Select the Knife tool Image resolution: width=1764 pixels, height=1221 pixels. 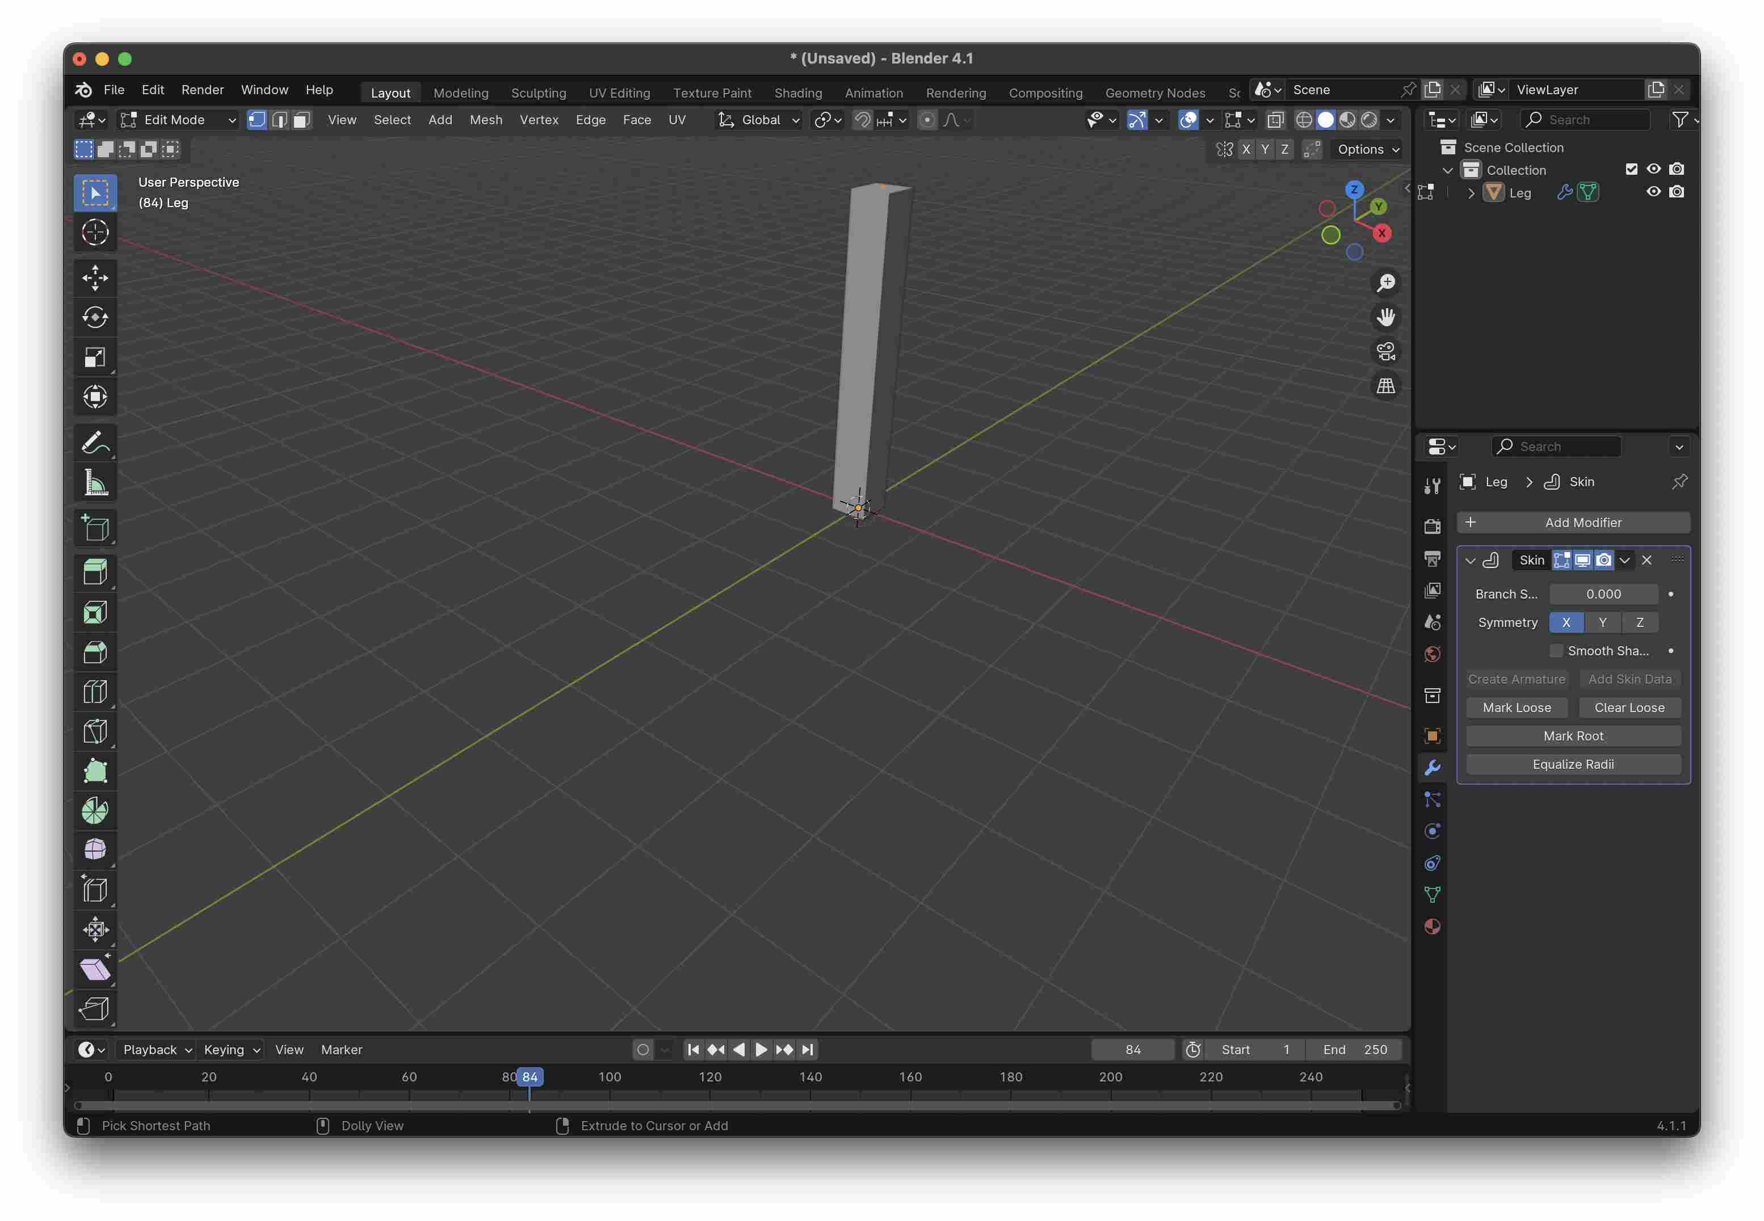pos(95,732)
